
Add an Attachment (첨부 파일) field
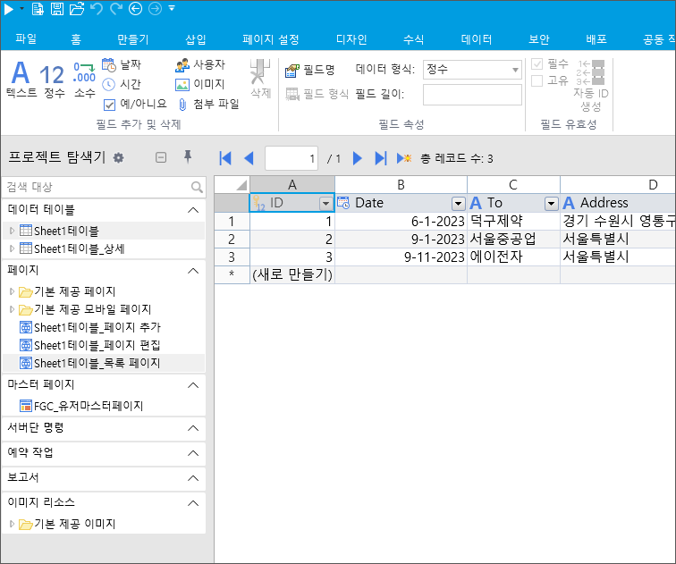coord(207,104)
